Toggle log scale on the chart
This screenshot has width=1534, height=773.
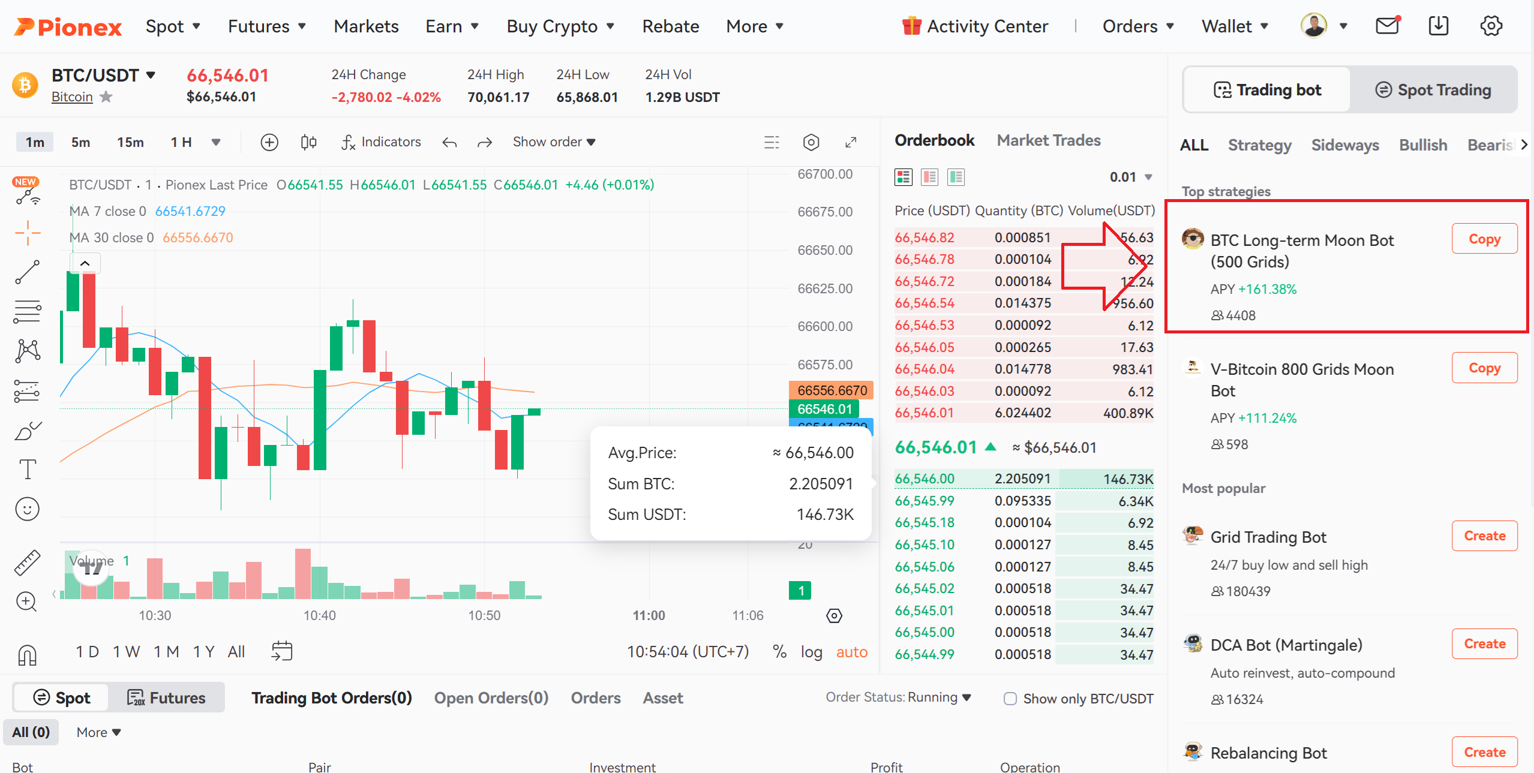811,652
